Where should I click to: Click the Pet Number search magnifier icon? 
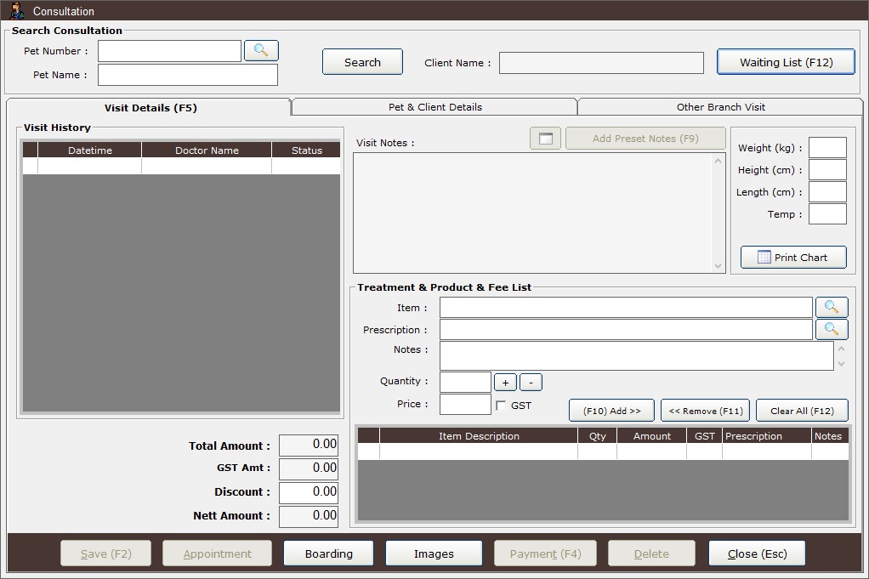tap(261, 51)
